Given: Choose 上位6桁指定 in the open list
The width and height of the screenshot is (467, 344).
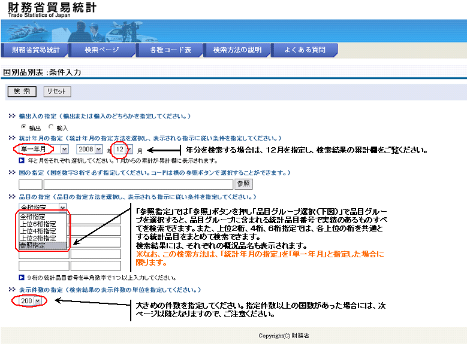Looking at the screenshot, I should pyautogui.click(x=38, y=224).
